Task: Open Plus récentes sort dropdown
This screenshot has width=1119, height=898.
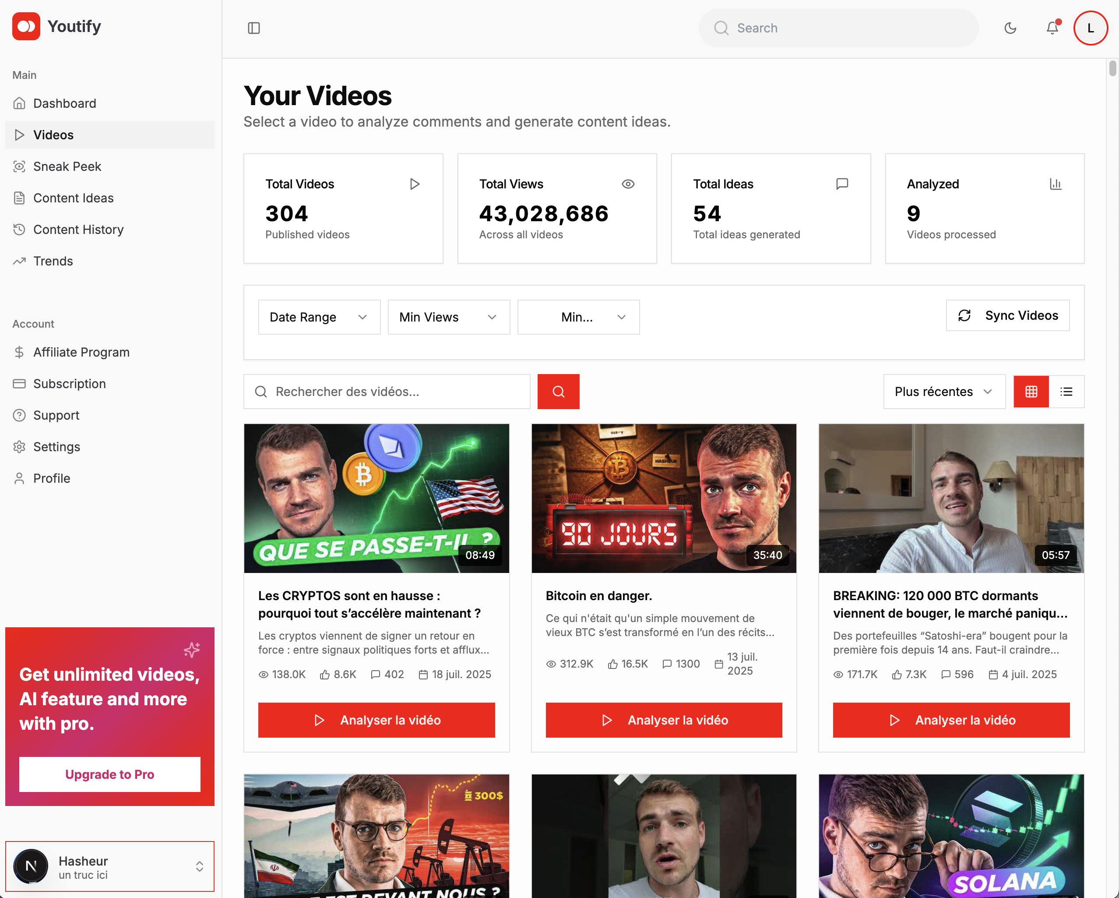Action: click(x=943, y=392)
